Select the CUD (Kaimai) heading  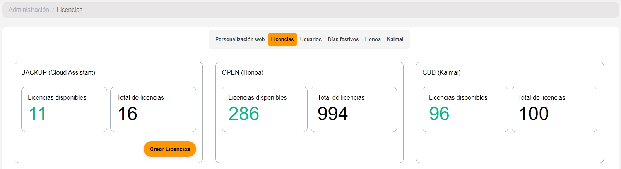pyautogui.click(x=441, y=73)
